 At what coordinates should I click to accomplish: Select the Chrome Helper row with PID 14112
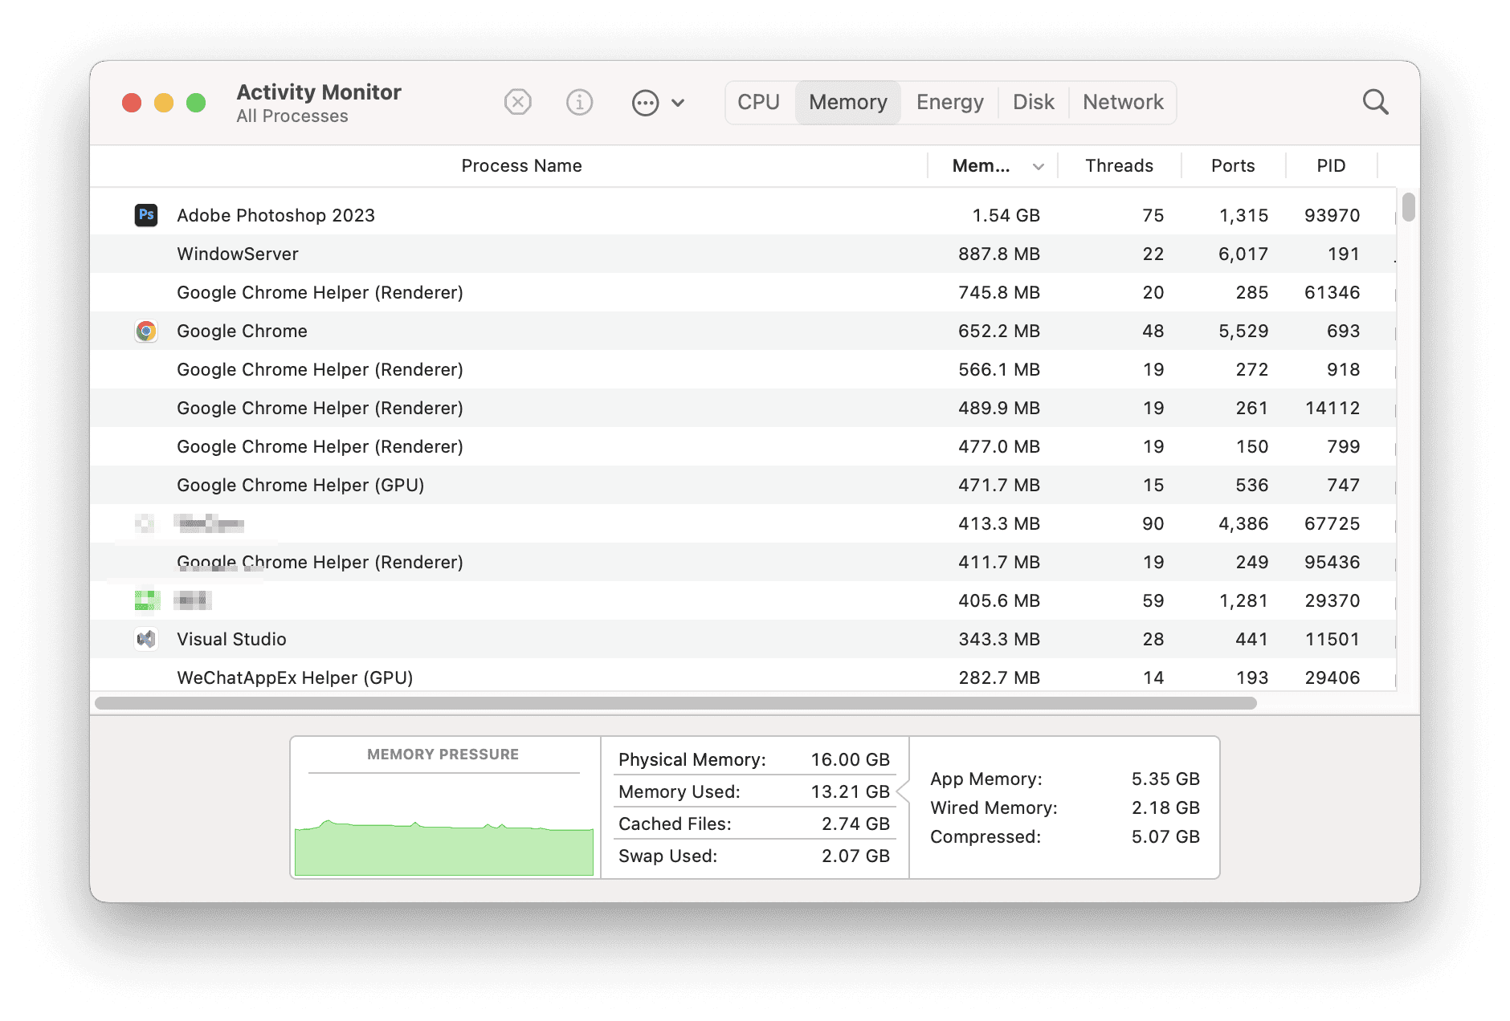tap(743, 408)
